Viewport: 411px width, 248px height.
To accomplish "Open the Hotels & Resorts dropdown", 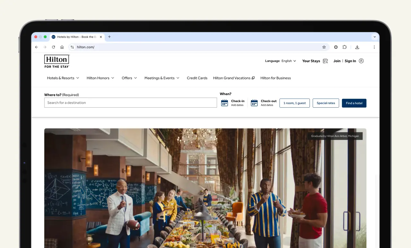I will coord(63,78).
